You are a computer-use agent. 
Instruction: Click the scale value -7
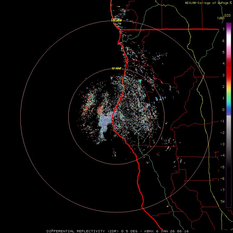click(x=222, y=190)
